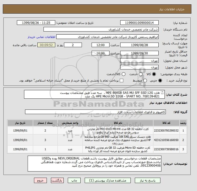The image size is (197, 191).
Task: Click the خروج exit button
Action: 40,180
